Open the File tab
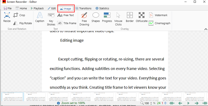The width and height of the screenshot is (208, 106). click(x=8, y=8)
